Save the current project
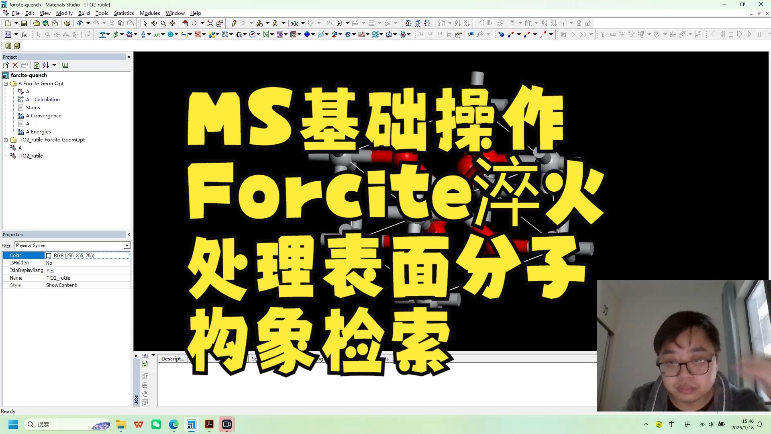 [x=24, y=23]
